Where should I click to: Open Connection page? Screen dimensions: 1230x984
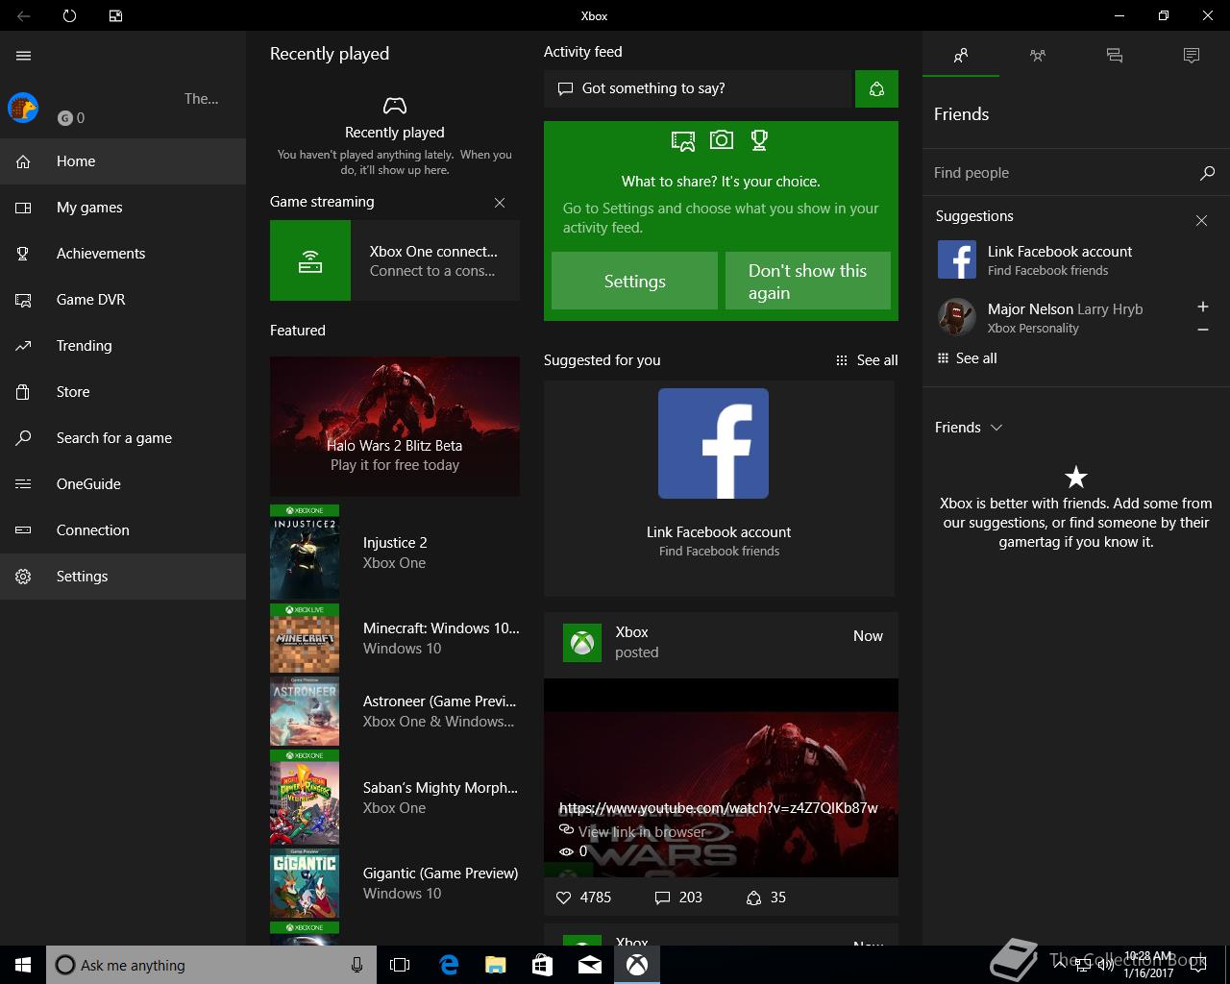point(123,530)
